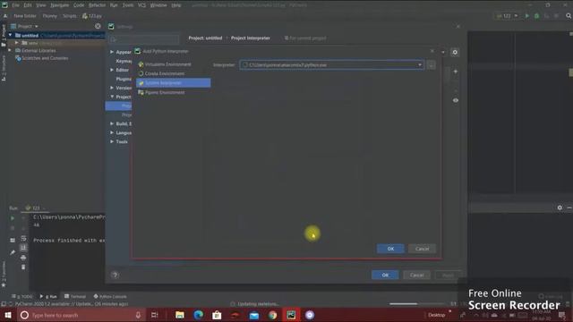The height and width of the screenshot is (322, 573).
Task: Open the 123 run configuration dropdown
Action: click(x=507, y=16)
